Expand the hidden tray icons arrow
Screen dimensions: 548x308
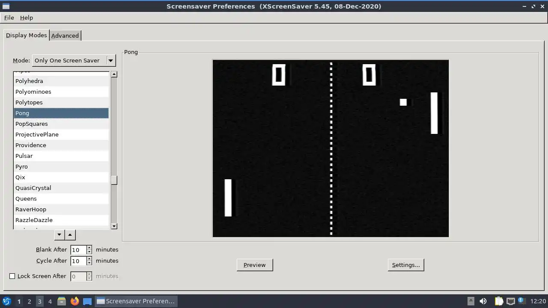[x=471, y=301]
